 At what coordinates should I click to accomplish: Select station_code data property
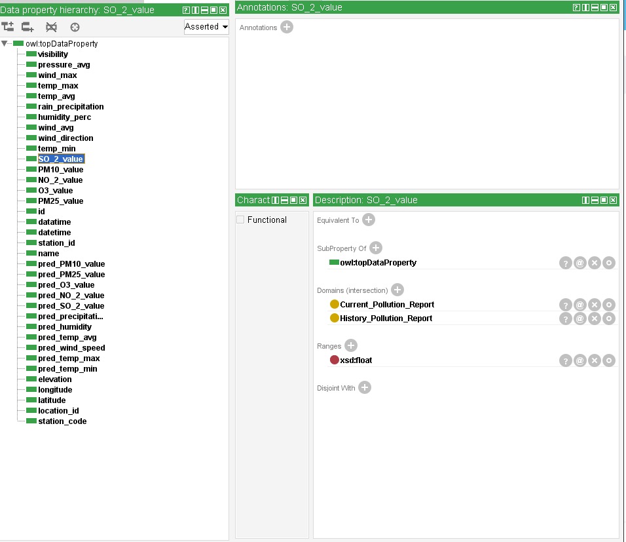tap(62, 421)
